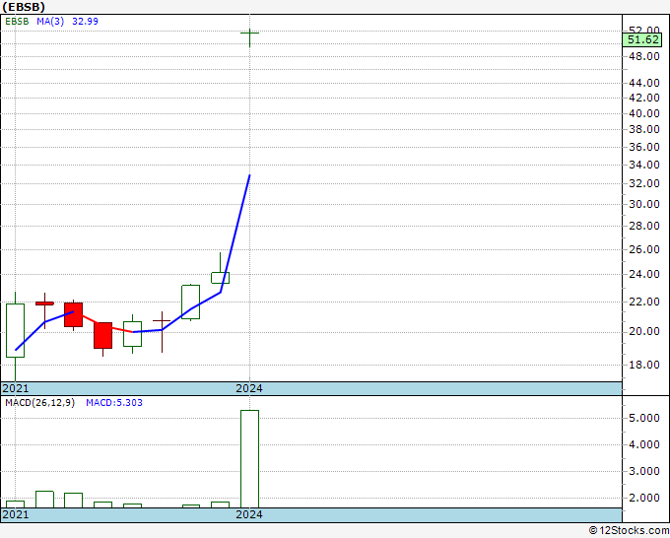Click the 5.000 MACD axis label

tap(644, 419)
